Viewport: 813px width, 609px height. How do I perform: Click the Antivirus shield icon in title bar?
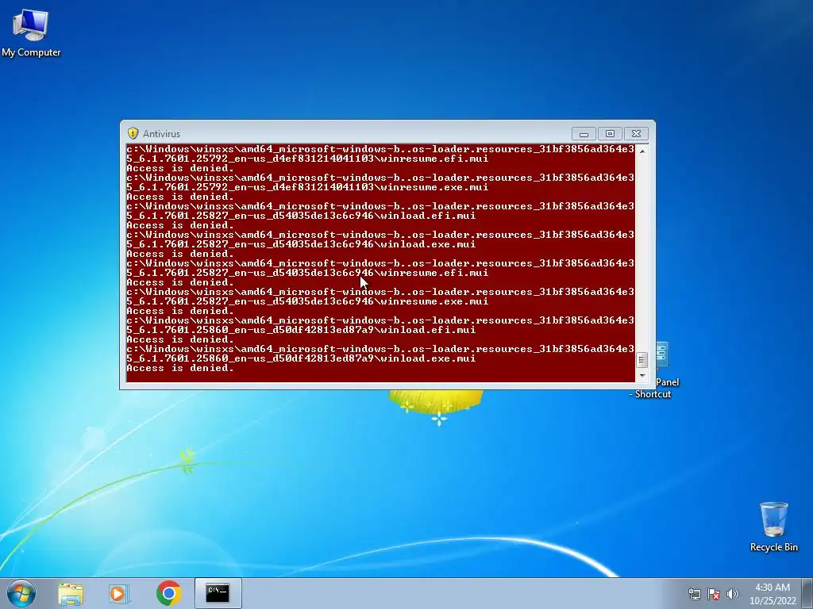click(133, 133)
